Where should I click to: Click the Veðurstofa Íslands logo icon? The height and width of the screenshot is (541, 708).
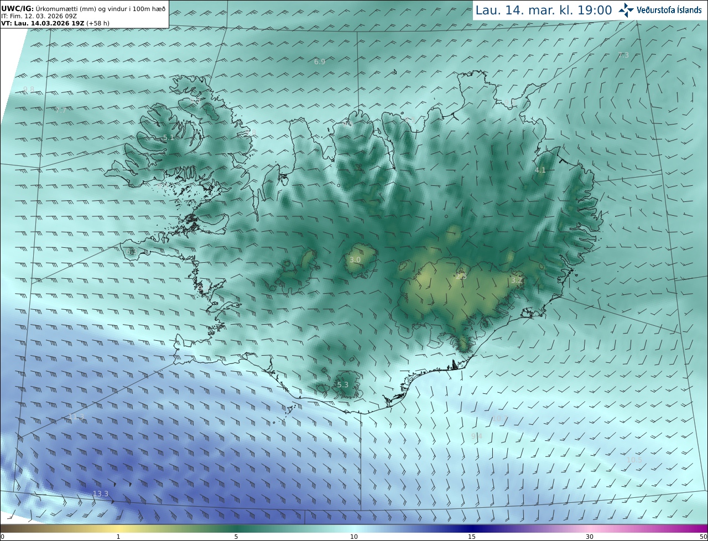coord(626,10)
